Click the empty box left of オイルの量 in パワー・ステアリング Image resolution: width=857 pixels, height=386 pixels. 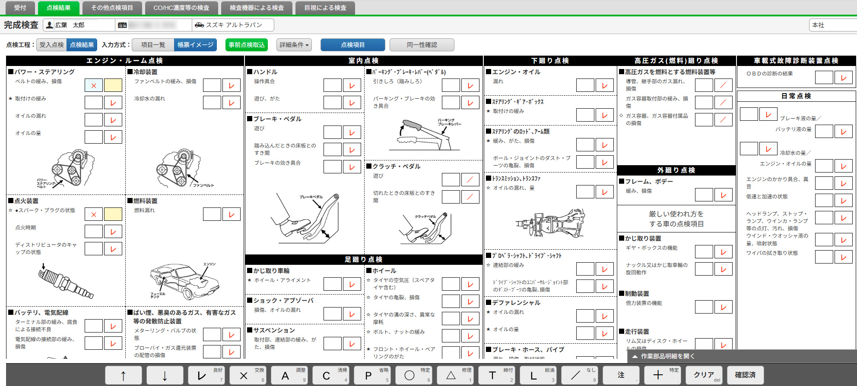tap(94, 137)
